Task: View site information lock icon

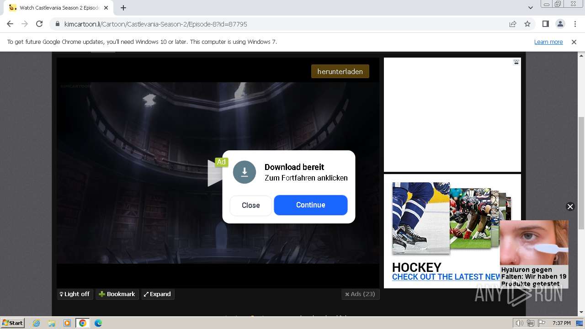Action: 57,24
